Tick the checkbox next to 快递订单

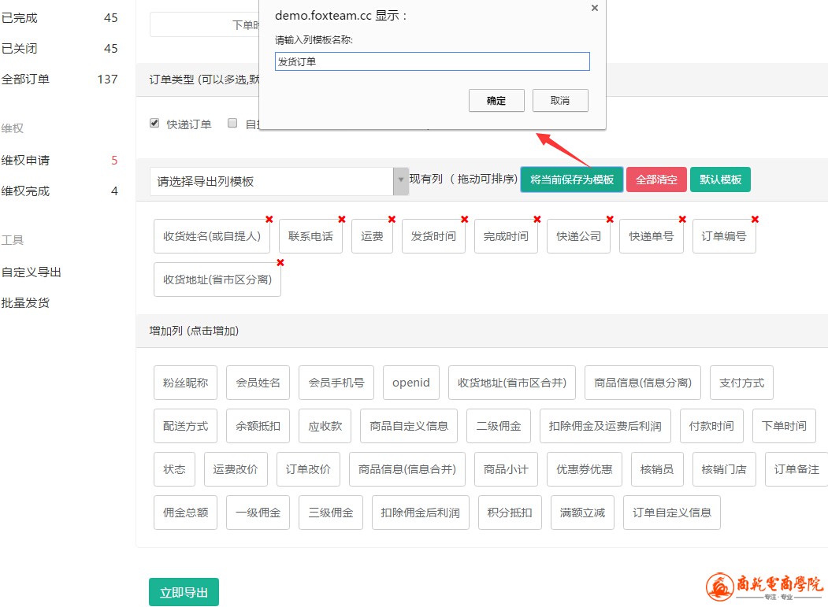click(x=155, y=124)
